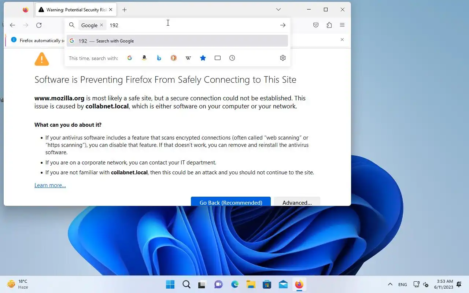Image resolution: width=469 pixels, height=293 pixels.
Task: Click Go Back (Recommended) button
Action: tap(231, 202)
